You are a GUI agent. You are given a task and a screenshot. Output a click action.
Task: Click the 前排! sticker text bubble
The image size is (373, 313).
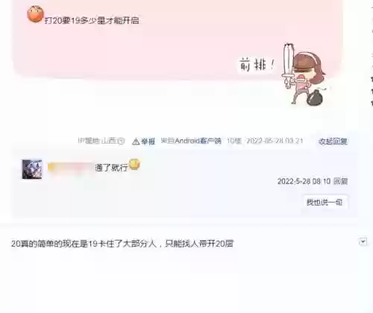click(257, 65)
